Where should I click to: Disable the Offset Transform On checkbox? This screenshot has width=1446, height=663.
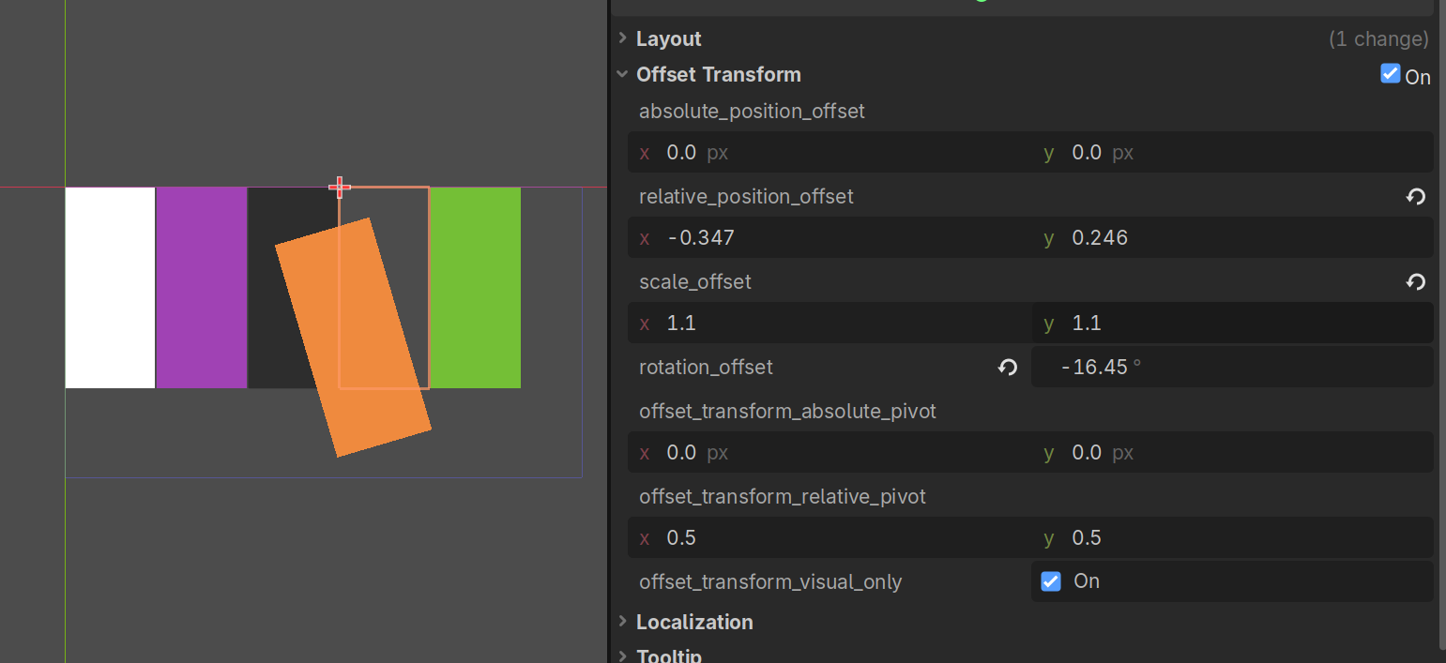coord(1390,73)
